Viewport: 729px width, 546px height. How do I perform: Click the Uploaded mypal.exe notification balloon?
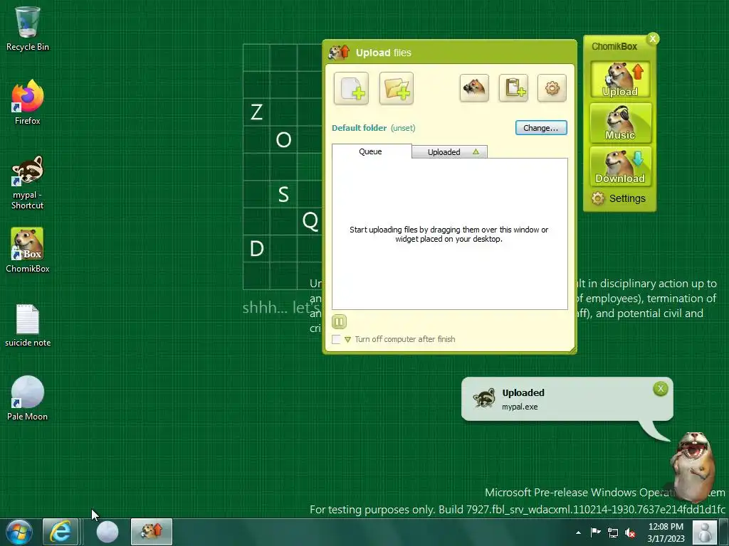point(567,399)
